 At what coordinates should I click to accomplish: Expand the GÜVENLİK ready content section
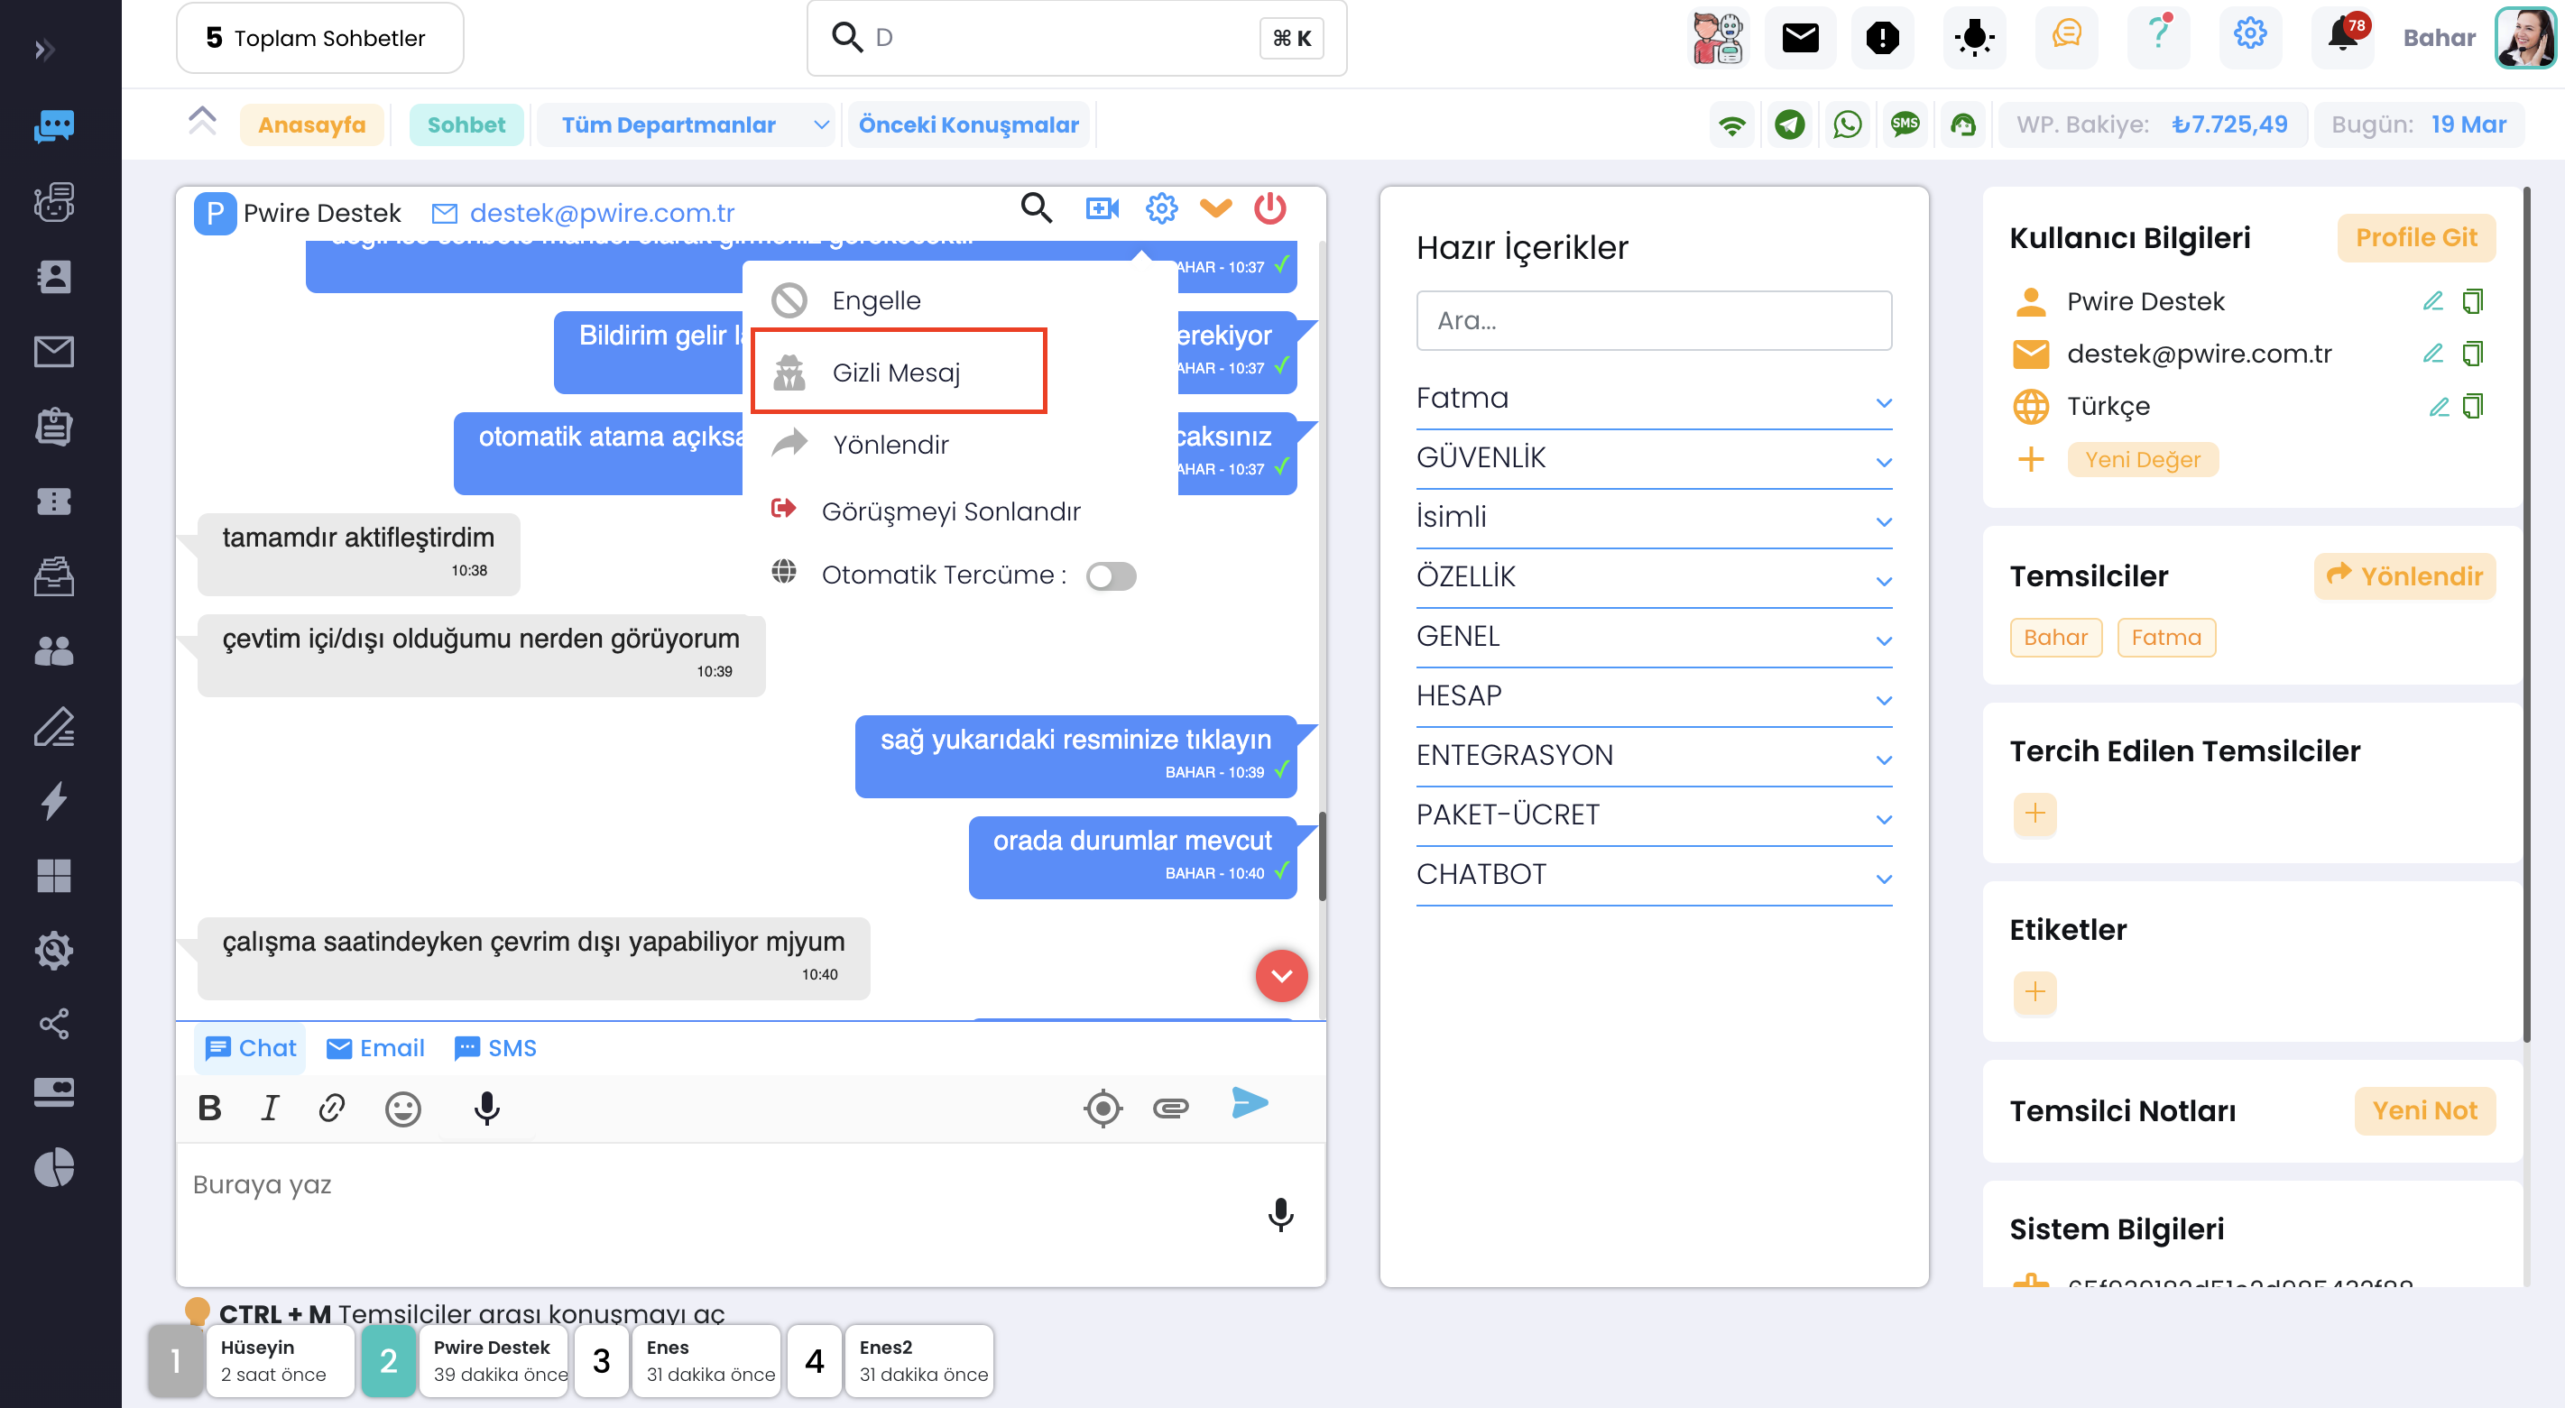coord(1654,459)
